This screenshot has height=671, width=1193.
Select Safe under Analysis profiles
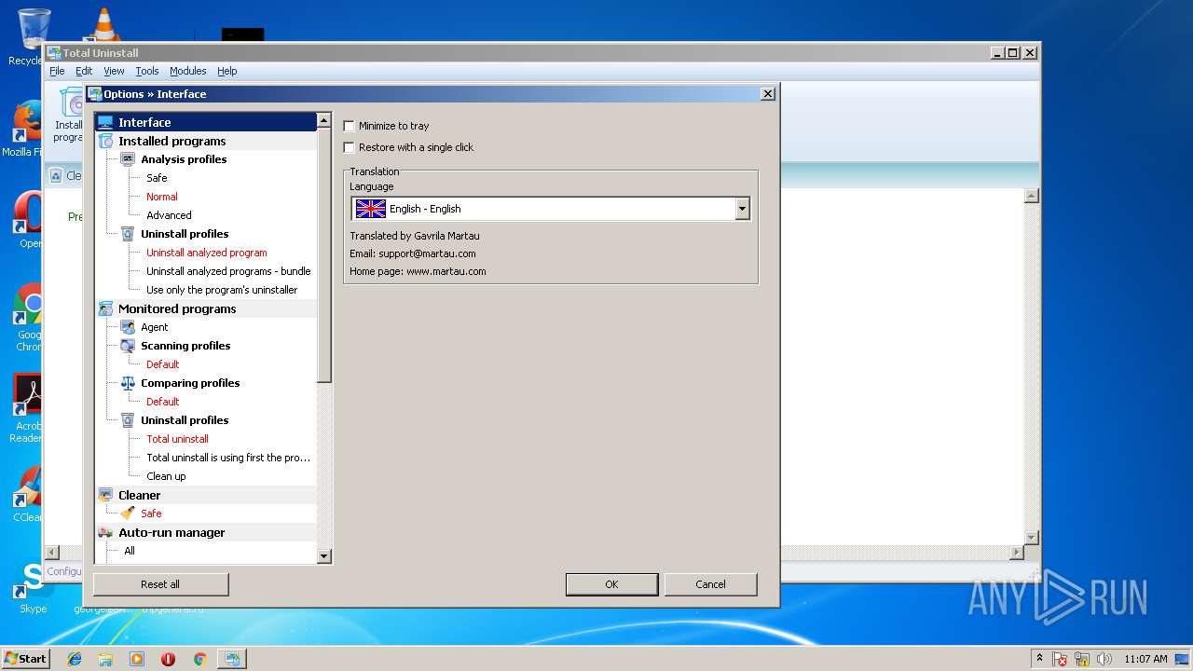[157, 178]
